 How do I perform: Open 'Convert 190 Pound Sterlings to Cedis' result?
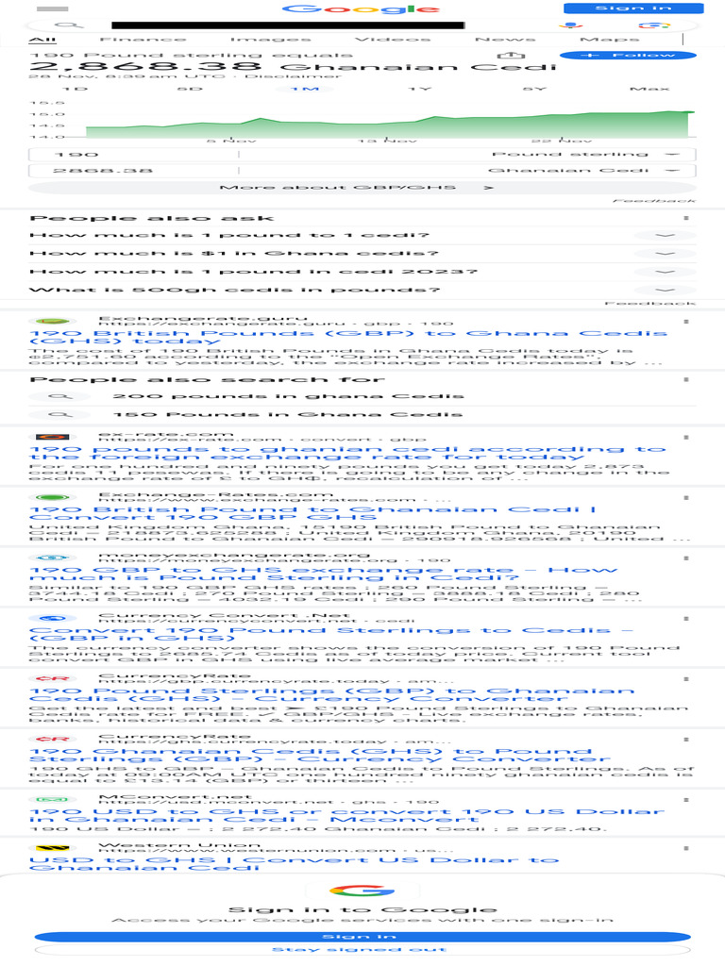[331, 634]
